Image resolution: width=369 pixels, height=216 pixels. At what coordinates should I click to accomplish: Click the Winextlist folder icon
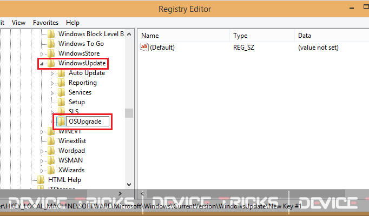click(x=51, y=141)
